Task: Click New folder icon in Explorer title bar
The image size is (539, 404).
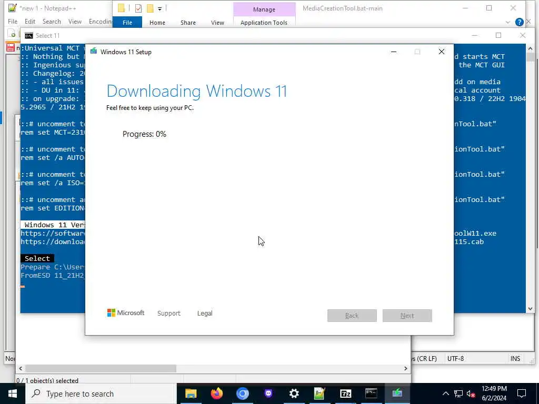Action: click(x=150, y=8)
